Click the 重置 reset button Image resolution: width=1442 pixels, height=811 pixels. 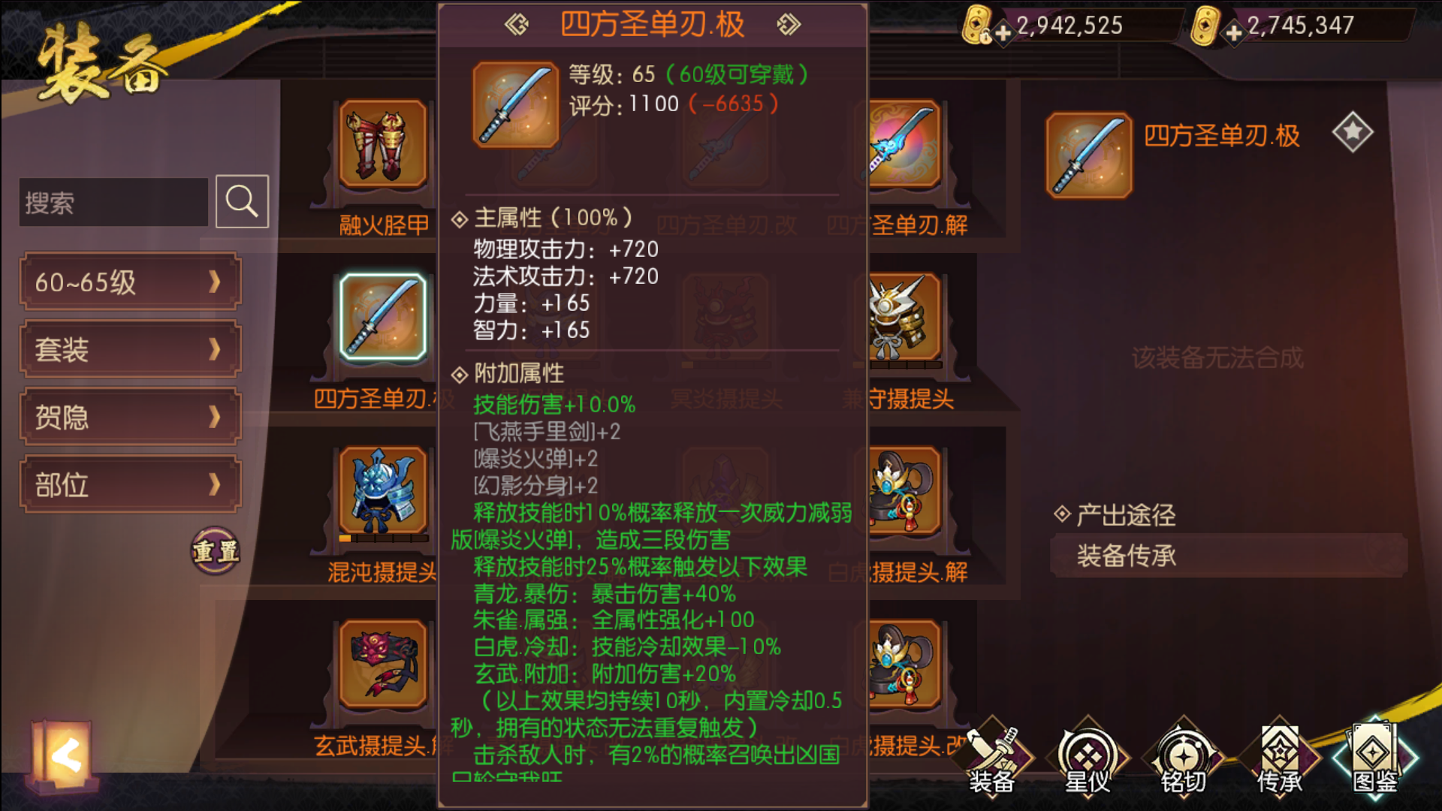point(216,551)
